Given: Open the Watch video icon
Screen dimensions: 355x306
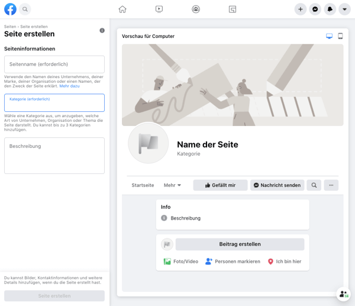Looking at the screenshot, I should [159, 9].
